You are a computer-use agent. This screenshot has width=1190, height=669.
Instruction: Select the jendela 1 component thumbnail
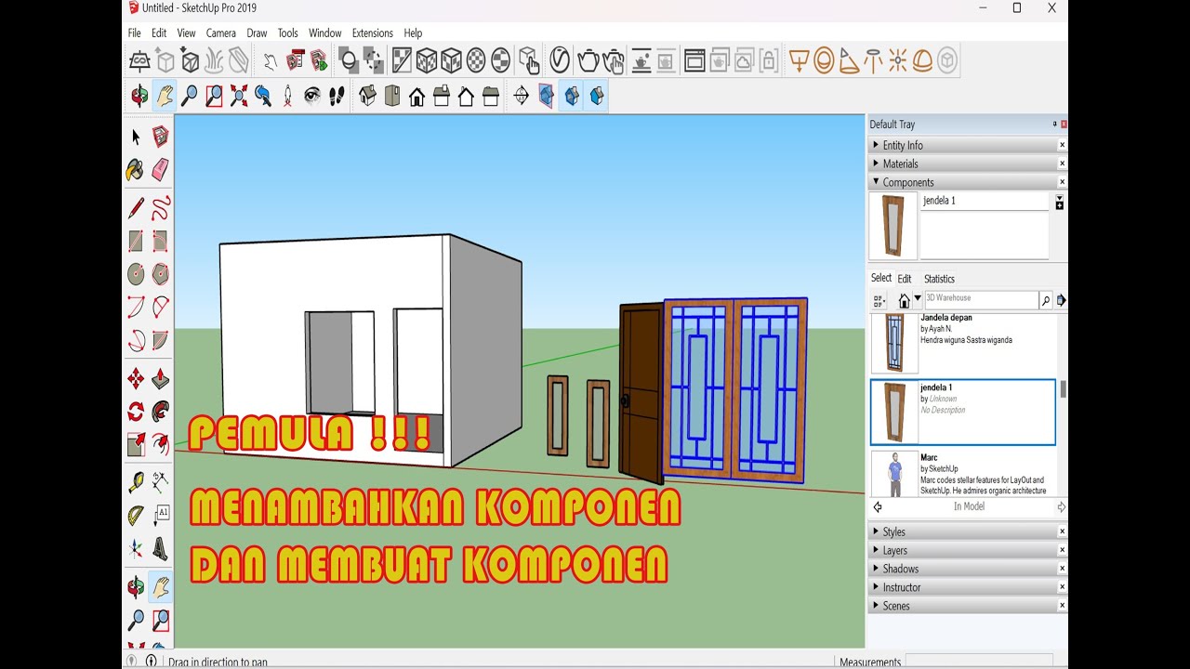point(894,412)
